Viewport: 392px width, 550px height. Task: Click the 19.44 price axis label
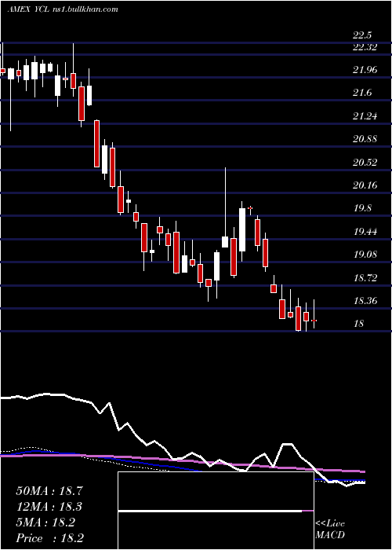click(365, 232)
